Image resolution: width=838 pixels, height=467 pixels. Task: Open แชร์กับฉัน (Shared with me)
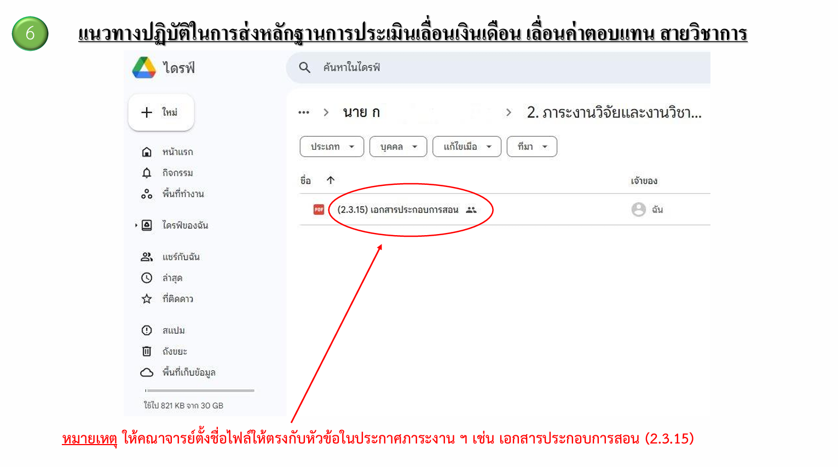pyautogui.click(x=181, y=257)
